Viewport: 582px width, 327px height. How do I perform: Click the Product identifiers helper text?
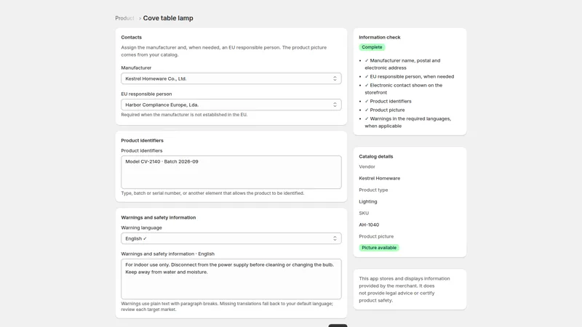[212, 193]
